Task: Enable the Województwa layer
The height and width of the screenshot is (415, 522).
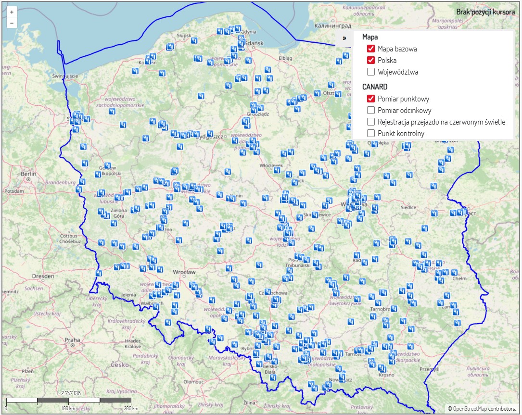Action: click(x=371, y=72)
